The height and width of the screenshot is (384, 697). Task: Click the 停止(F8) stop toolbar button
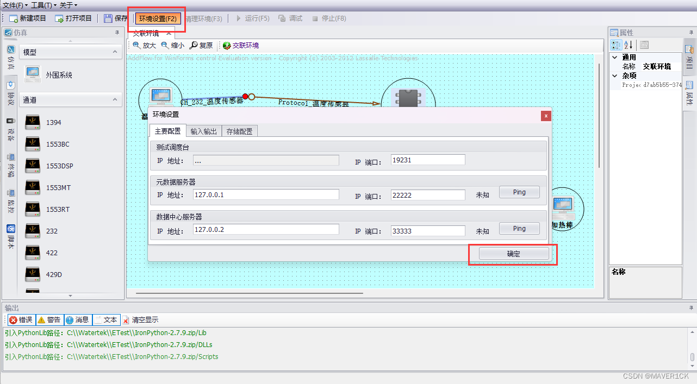tap(329, 18)
